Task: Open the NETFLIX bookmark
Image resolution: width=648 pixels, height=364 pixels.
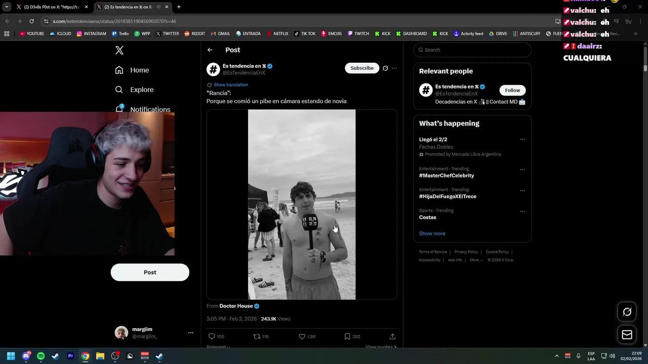Action: click(277, 34)
